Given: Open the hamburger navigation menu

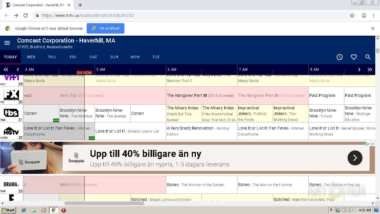Looking at the screenshot, I should (7, 43).
